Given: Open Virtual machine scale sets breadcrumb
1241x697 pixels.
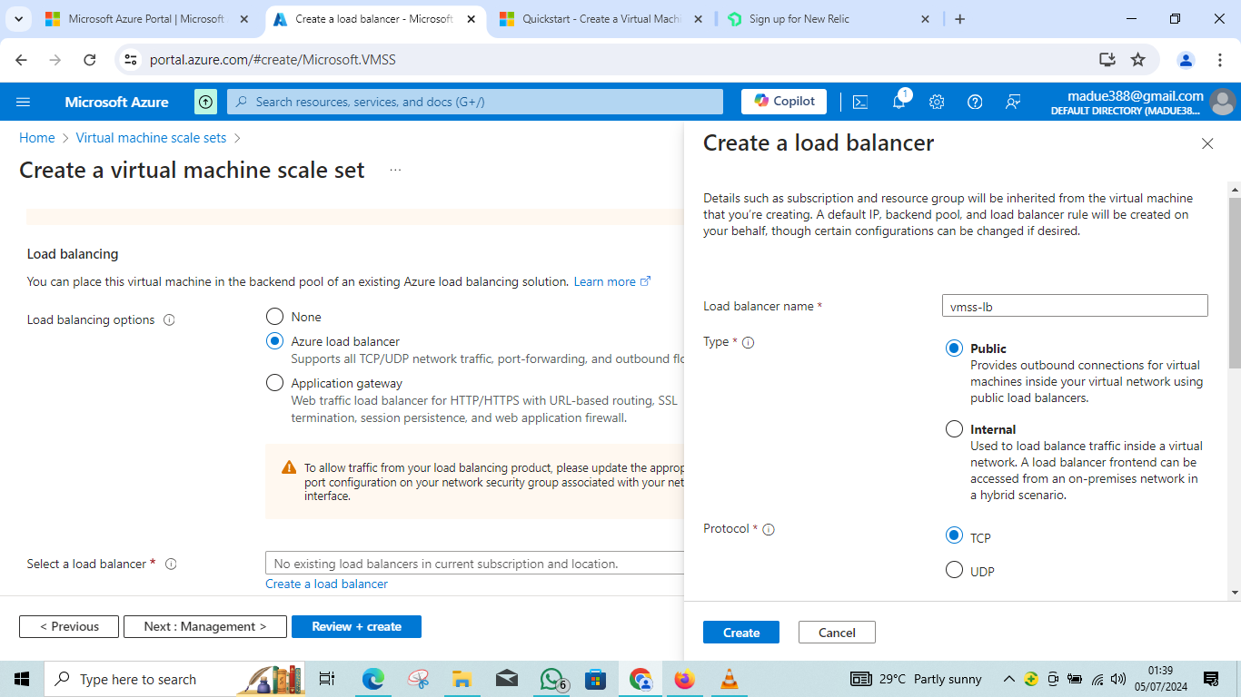Looking at the screenshot, I should point(151,138).
